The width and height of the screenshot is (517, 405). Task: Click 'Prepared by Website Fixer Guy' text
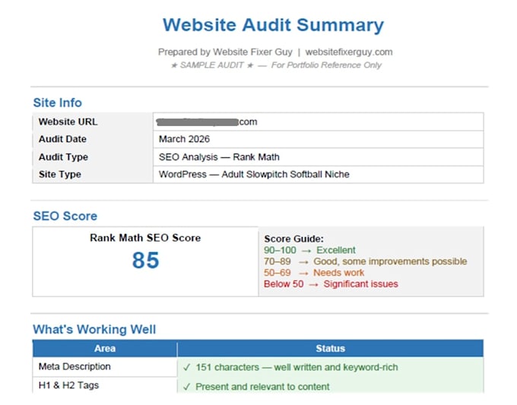225,52
